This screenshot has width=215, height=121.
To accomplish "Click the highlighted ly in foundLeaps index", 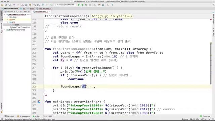I will [84, 87].
